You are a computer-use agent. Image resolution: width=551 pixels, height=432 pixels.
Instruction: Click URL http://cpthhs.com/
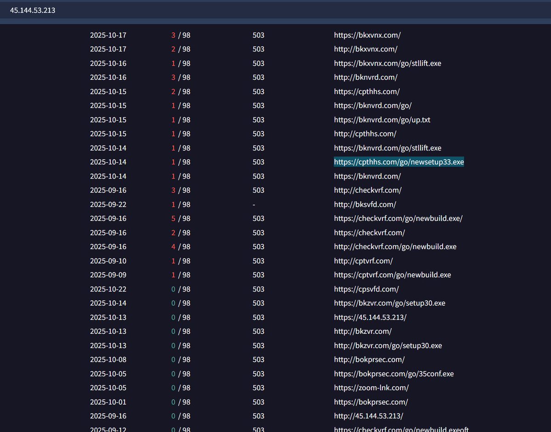365,134
